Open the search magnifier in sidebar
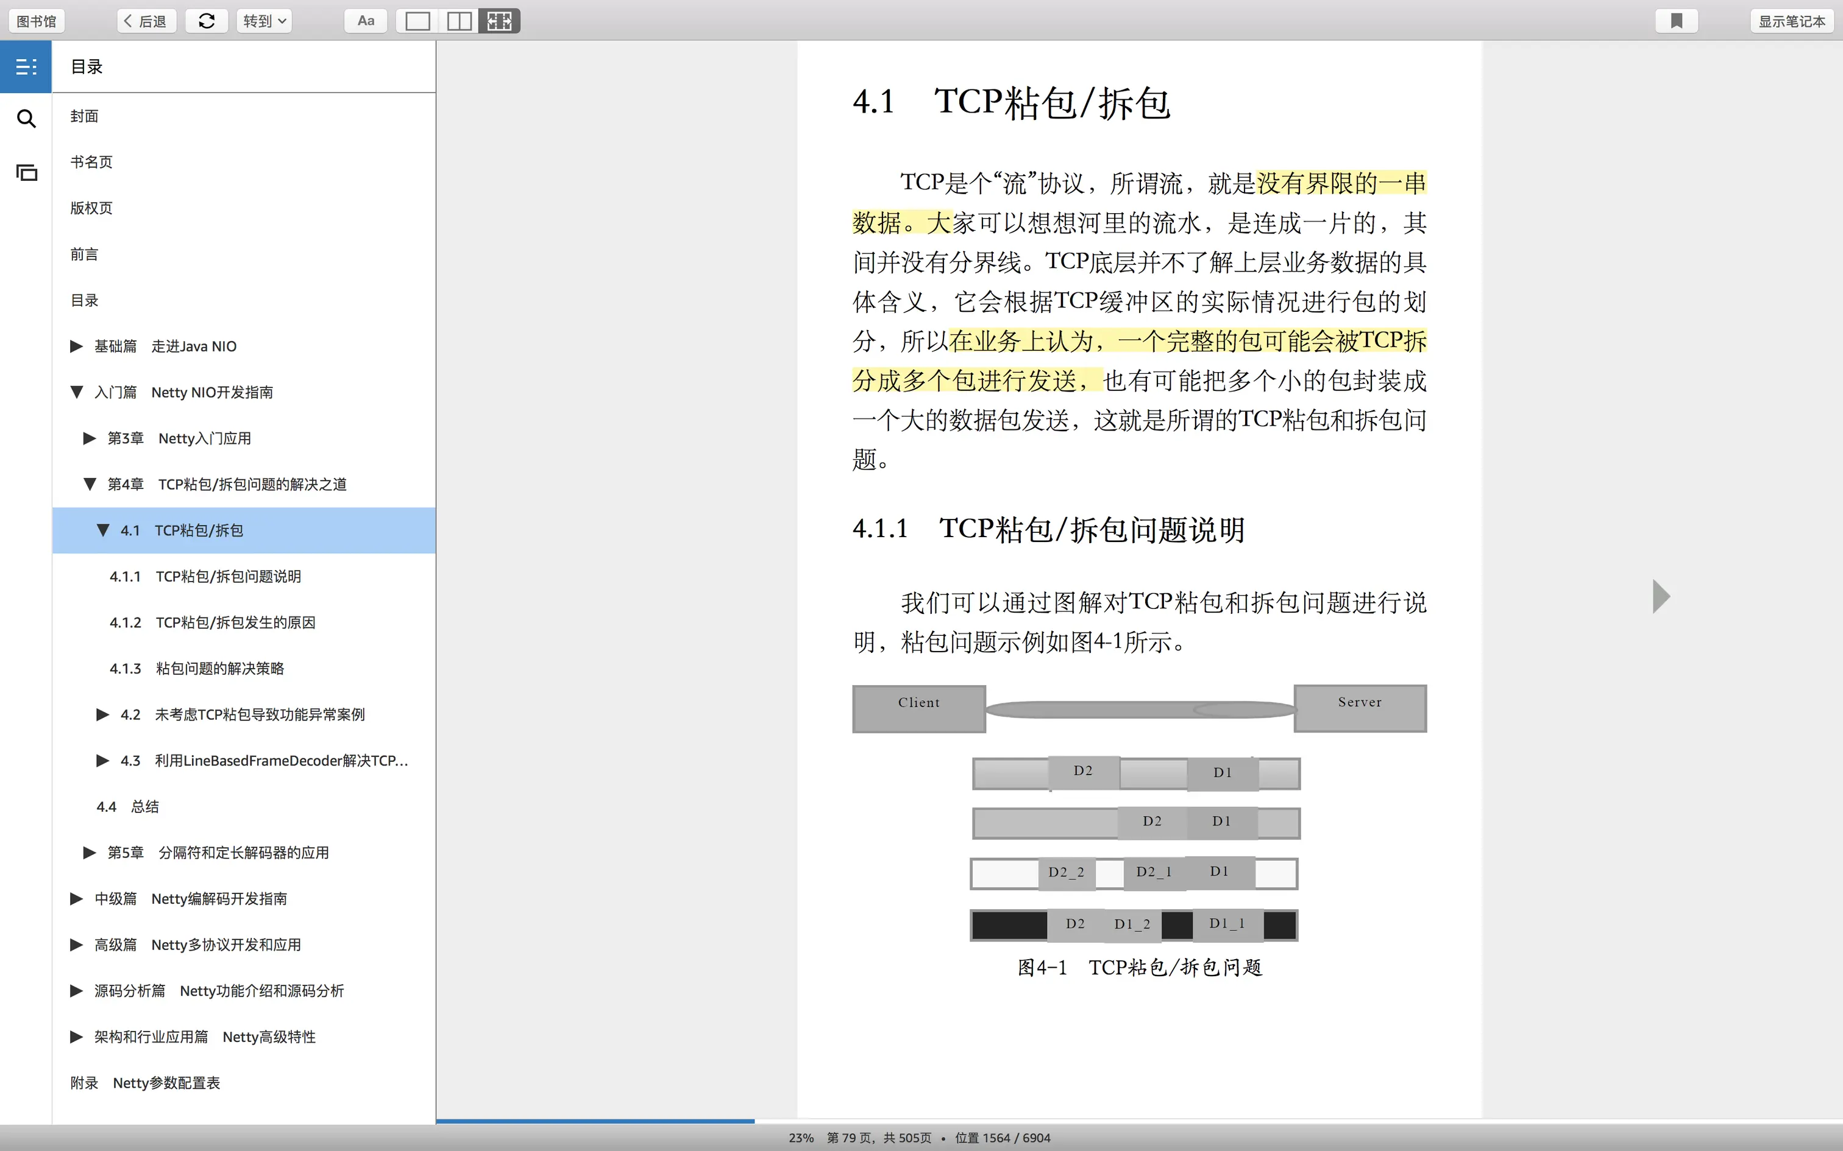 click(26, 119)
